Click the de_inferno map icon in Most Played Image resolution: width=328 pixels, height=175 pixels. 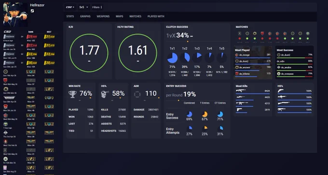[237, 74]
